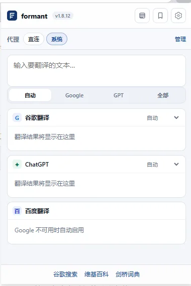Viewport: 191px width, 286px height.
Task: Open the 自动 language selector for ChatGPT
Action: pyautogui.click(x=152, y=165)
